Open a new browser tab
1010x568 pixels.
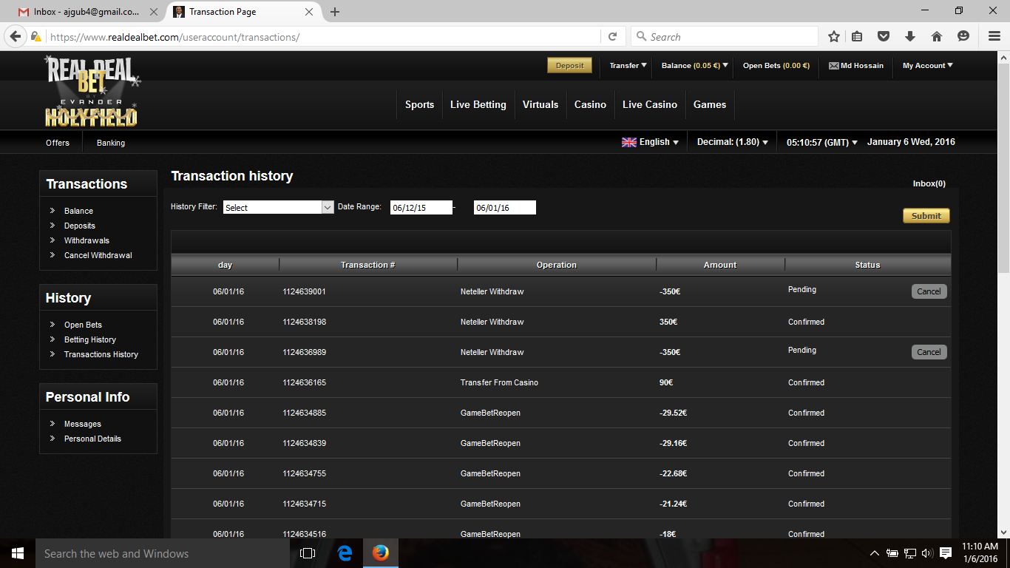point(335,12)
